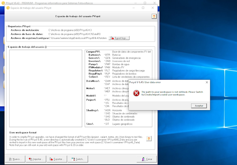Image resolution: width=237 pixels, height=165 pixels.
Task: Click the AppData log files path
Action: click(77, 38)
